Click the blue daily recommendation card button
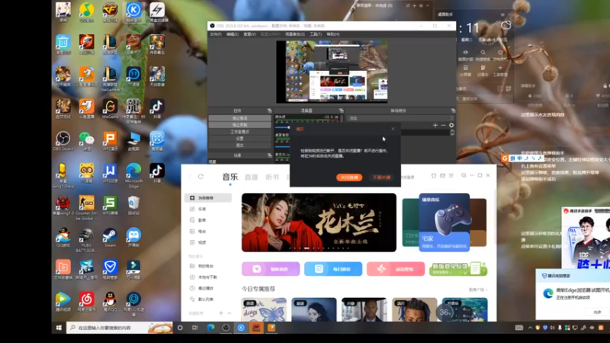Image resolution: width=610 pixels, height=343 pixels. [x=333, y=269]
